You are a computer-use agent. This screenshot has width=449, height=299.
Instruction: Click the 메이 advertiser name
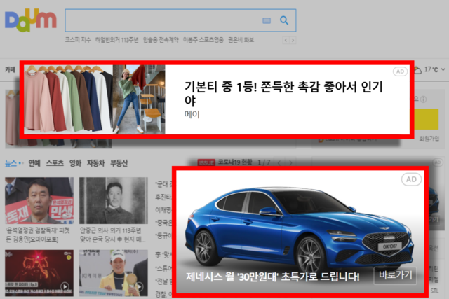[192, 115]
